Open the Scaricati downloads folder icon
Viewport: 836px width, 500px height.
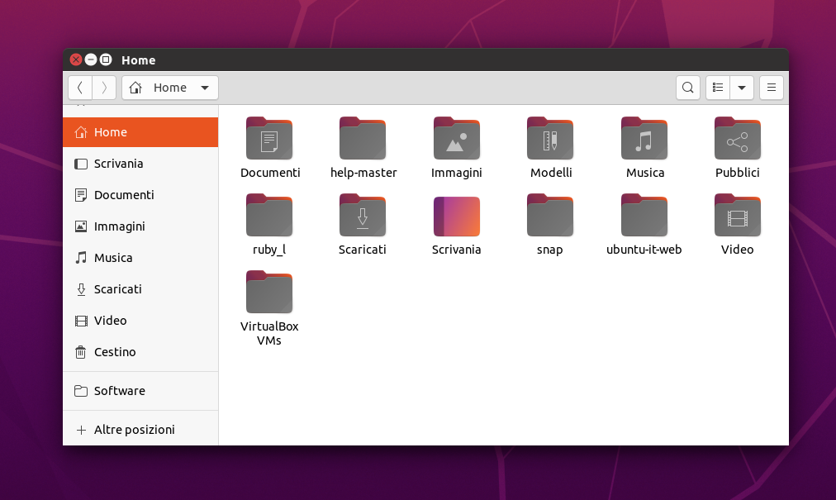[363, 215]
